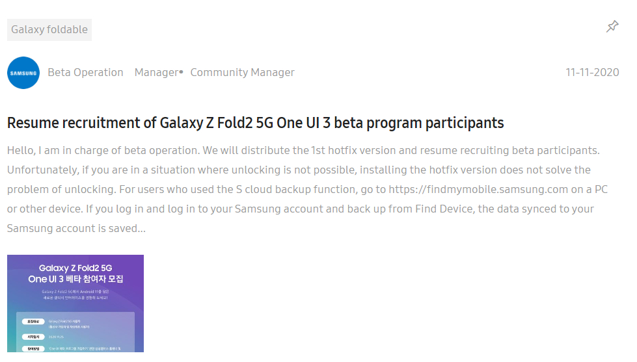Click the 'Galaxy Z Fold2 5G' heading inside the thumbnail
This screenshot has height=362, width=637.
coord(75,268)
